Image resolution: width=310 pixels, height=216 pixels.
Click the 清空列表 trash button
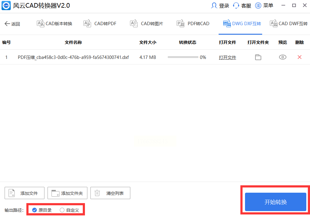tap(110, 193)
